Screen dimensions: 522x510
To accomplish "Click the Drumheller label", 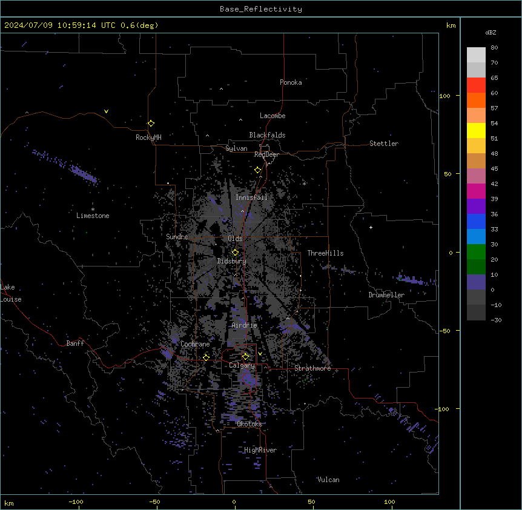I will 386,295.
